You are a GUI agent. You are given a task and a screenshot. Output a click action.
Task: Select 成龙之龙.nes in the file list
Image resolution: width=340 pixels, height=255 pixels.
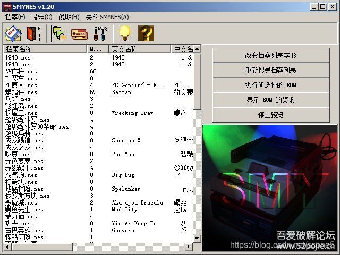pyautogui.click(x=24, y=148)
